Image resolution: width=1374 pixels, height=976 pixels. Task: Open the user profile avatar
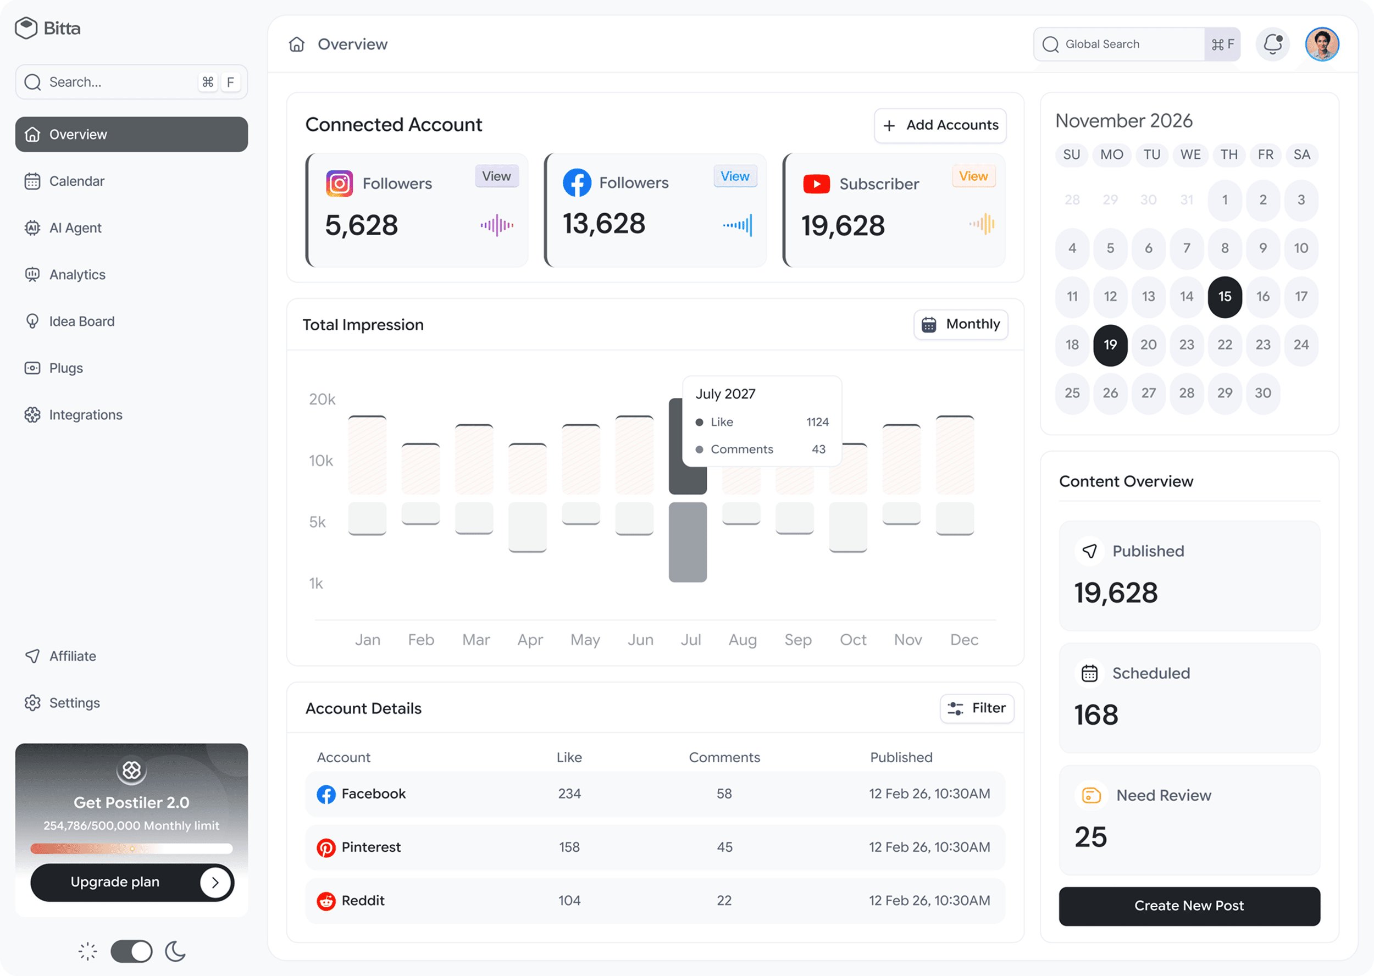(1322, 44)
